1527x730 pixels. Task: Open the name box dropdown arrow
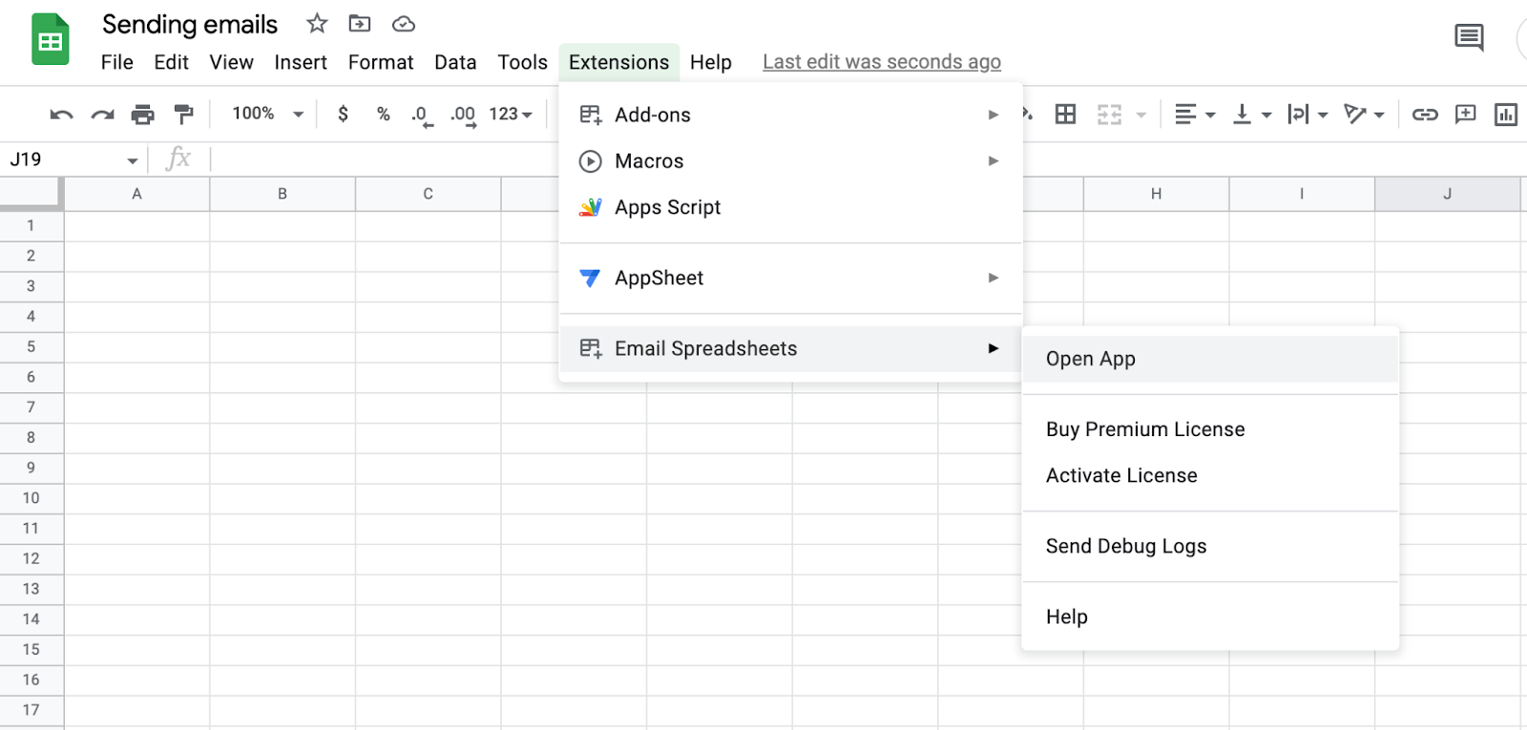133,160
